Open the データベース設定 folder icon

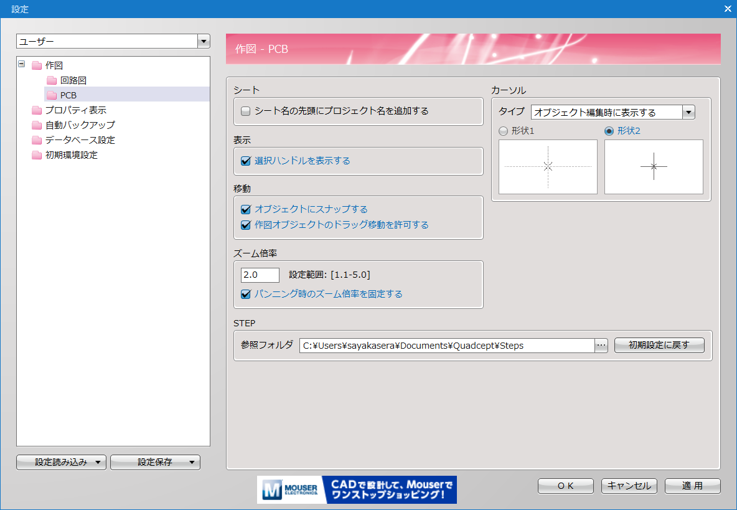[37, 140]
